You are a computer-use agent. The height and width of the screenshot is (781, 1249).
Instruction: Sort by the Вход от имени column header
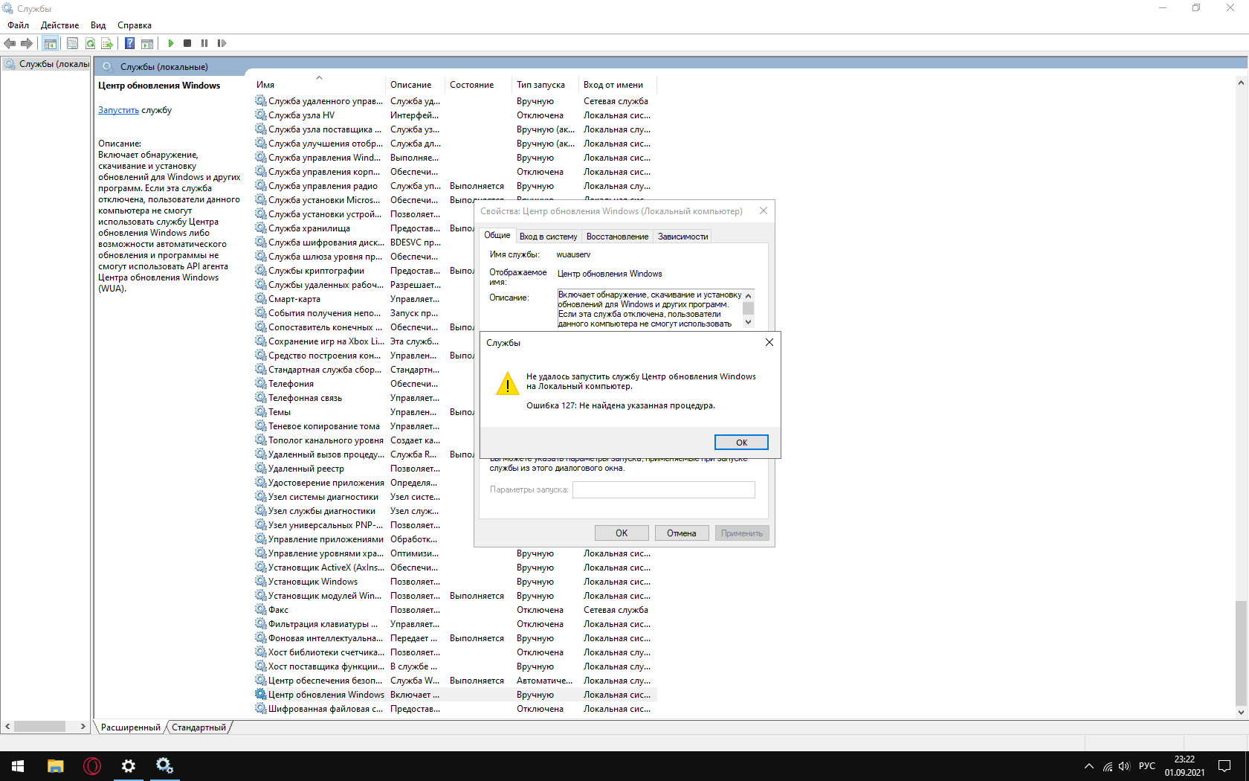[x=617, y=85]
